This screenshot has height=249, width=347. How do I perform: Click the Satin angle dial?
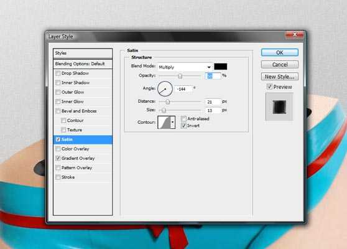coord(165,89)
